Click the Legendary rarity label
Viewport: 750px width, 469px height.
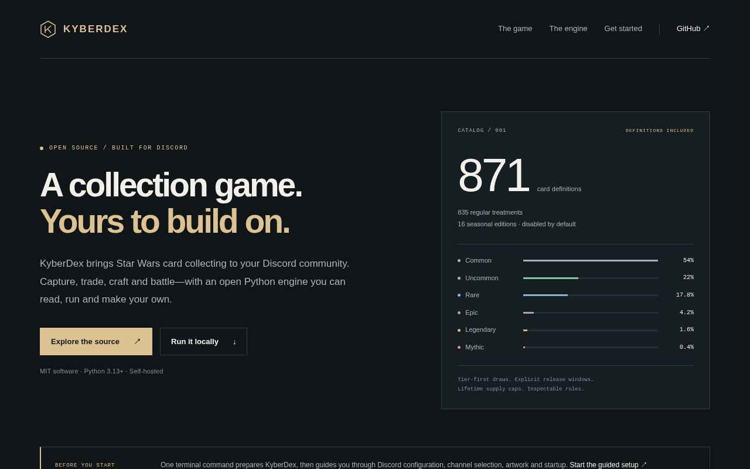pos(480,329)
